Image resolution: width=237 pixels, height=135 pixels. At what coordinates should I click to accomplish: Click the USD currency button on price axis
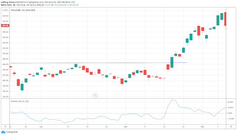[x=5, y=10]
